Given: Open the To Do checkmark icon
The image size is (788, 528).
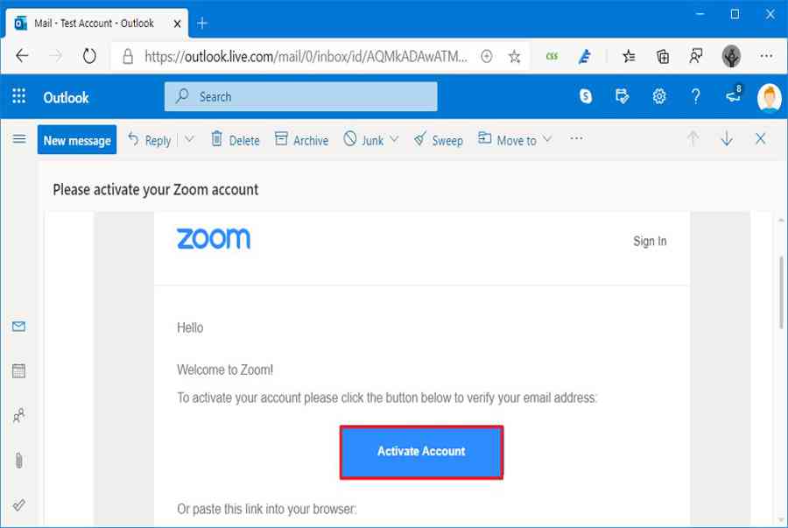Looking at the screenshot, I should point(18,505).
